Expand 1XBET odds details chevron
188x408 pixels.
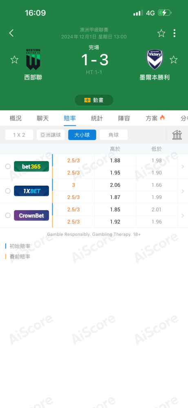click(x=183, y=191)
